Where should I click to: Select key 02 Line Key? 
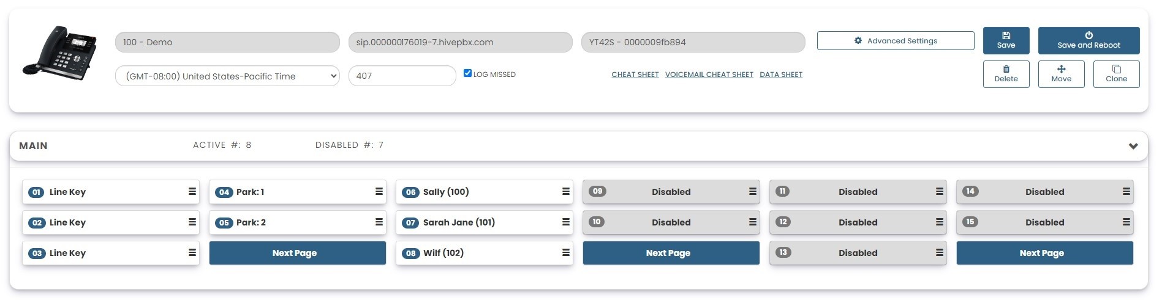(x=111, y=222)
